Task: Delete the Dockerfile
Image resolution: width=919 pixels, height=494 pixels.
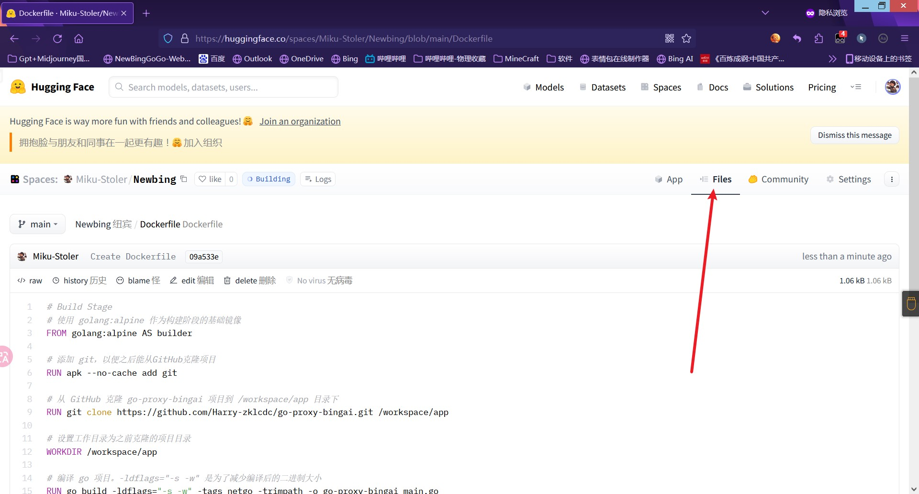Action: (x=250, y=281)
